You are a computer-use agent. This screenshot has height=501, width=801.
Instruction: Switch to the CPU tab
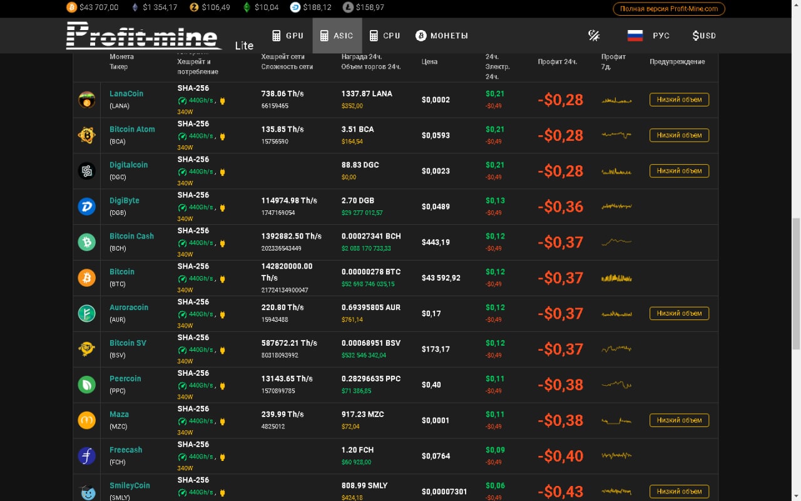[384, 36]
